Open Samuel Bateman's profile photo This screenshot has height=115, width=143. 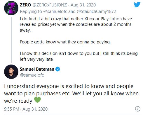(11, 72)
